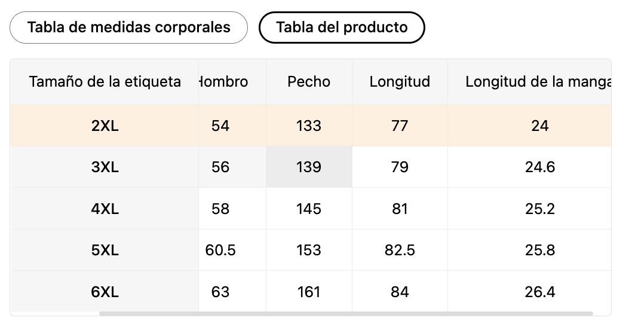
Task: Switch to Tabla de medidas corporales tab
Action: [x=128, y=27]
